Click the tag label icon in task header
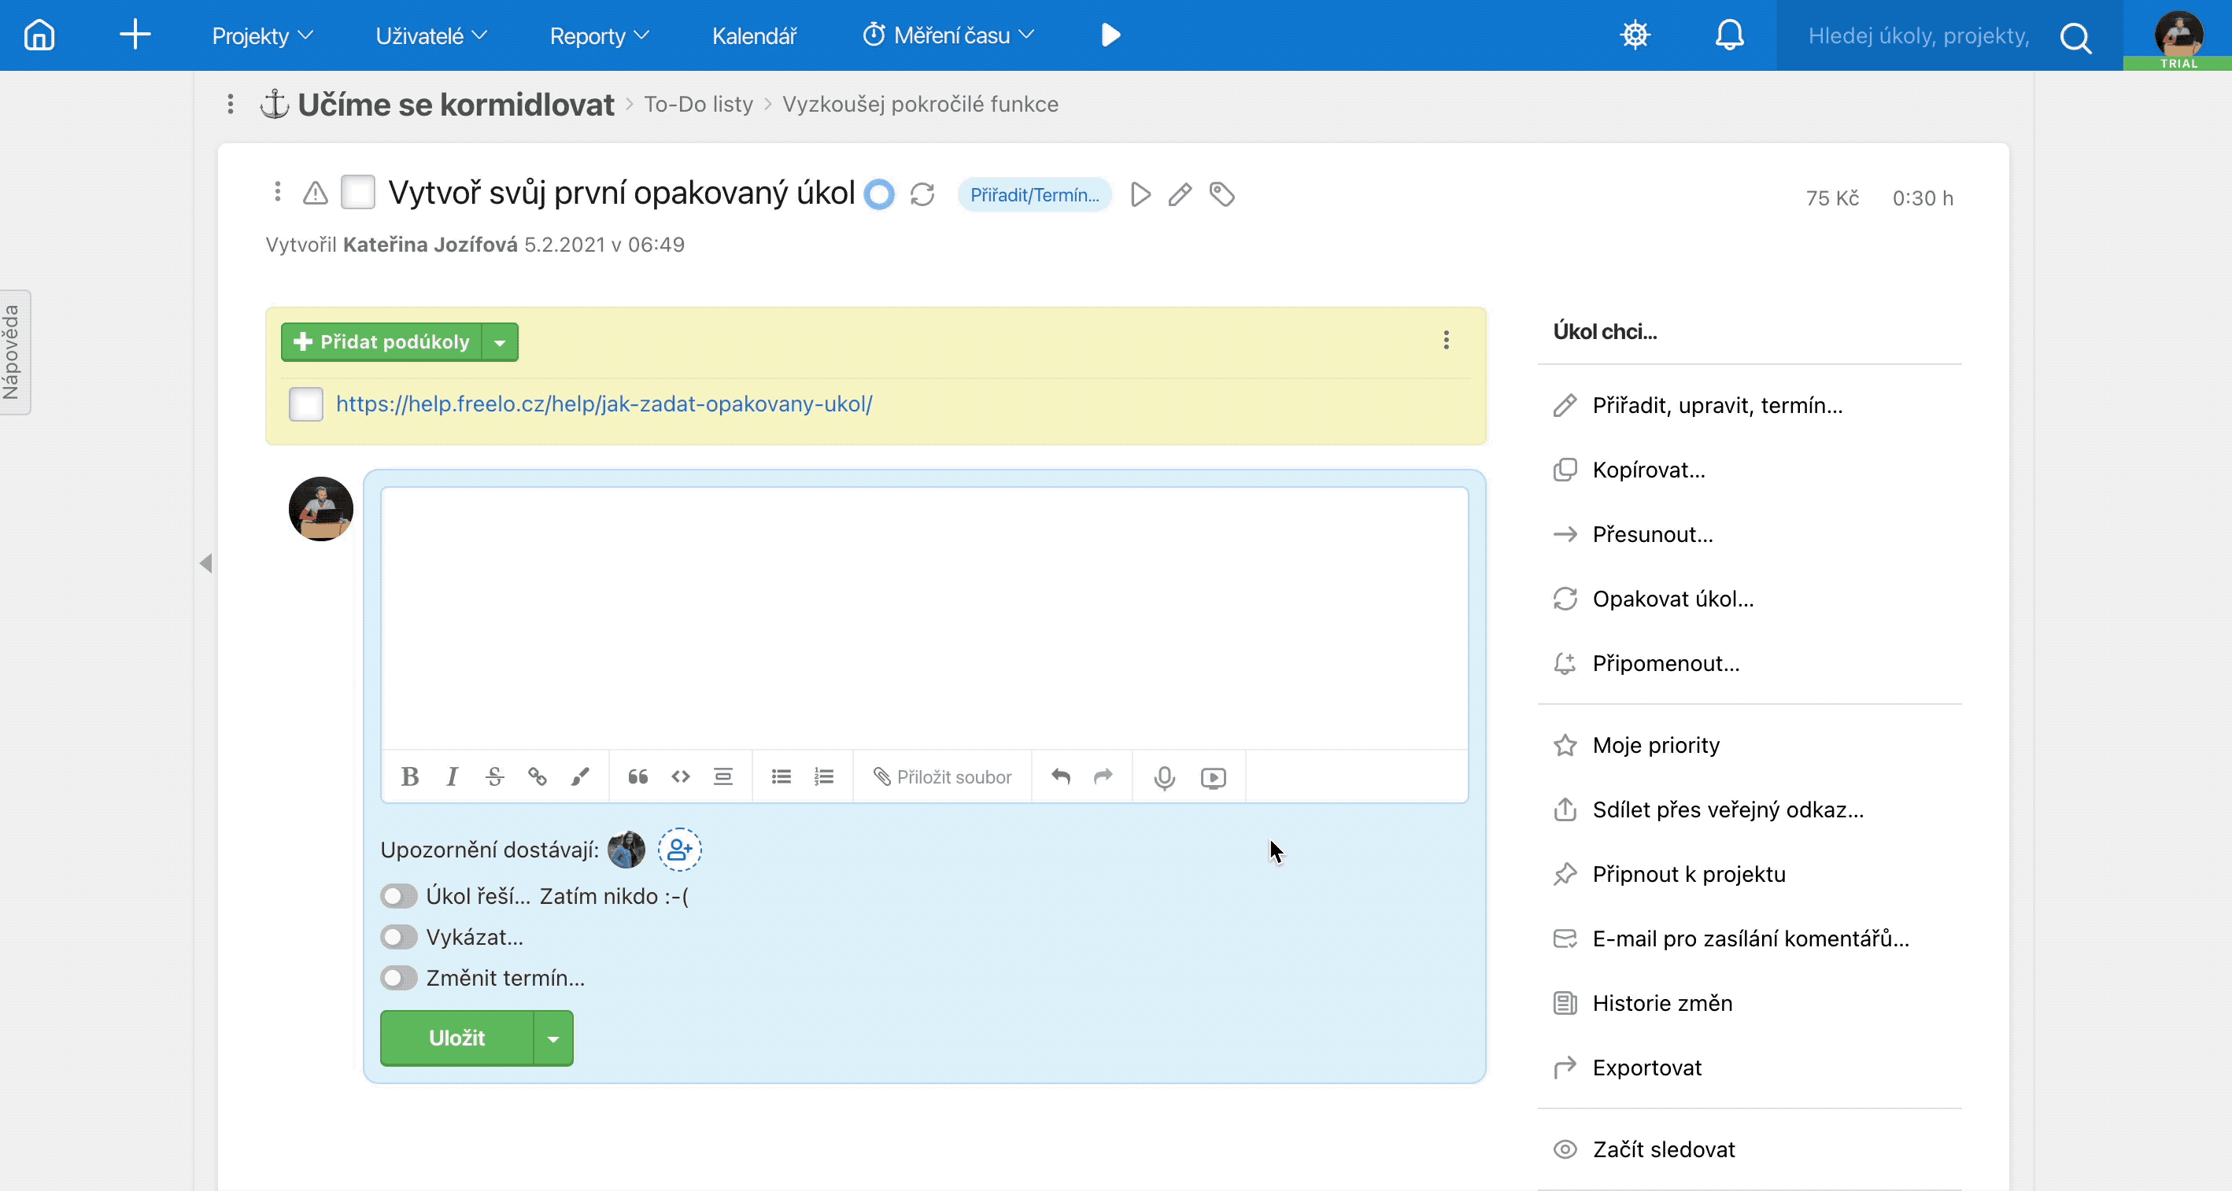Screen dimensions: 2232x1191 (1221, 194)
